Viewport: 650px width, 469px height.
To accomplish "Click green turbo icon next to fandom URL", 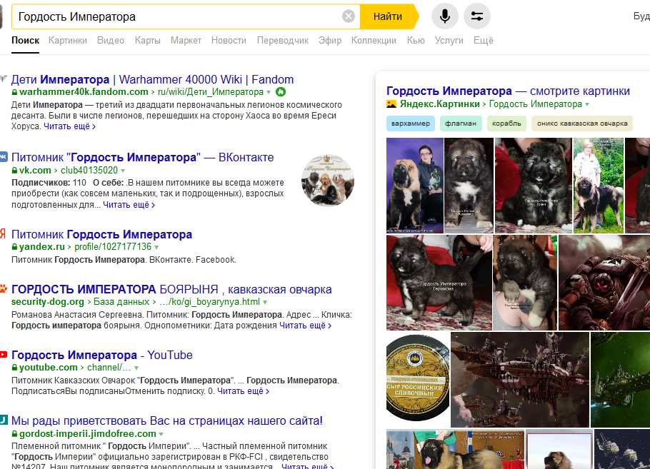I will point(281,91).
